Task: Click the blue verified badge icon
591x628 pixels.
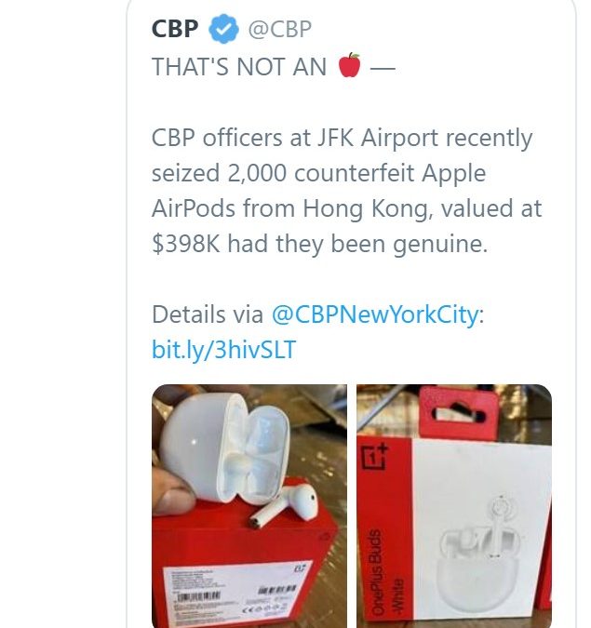Action: [x=223, y=29]
